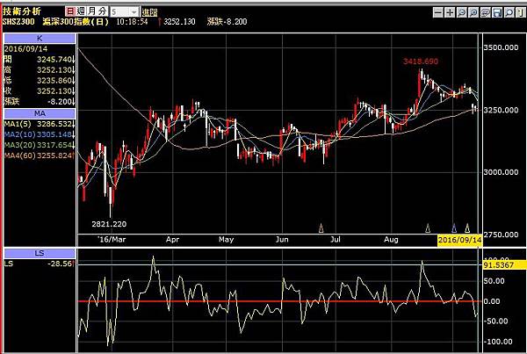Viewport: 527px width, 354px height.
Task: Click the K panel header
Action: [40, 39]
